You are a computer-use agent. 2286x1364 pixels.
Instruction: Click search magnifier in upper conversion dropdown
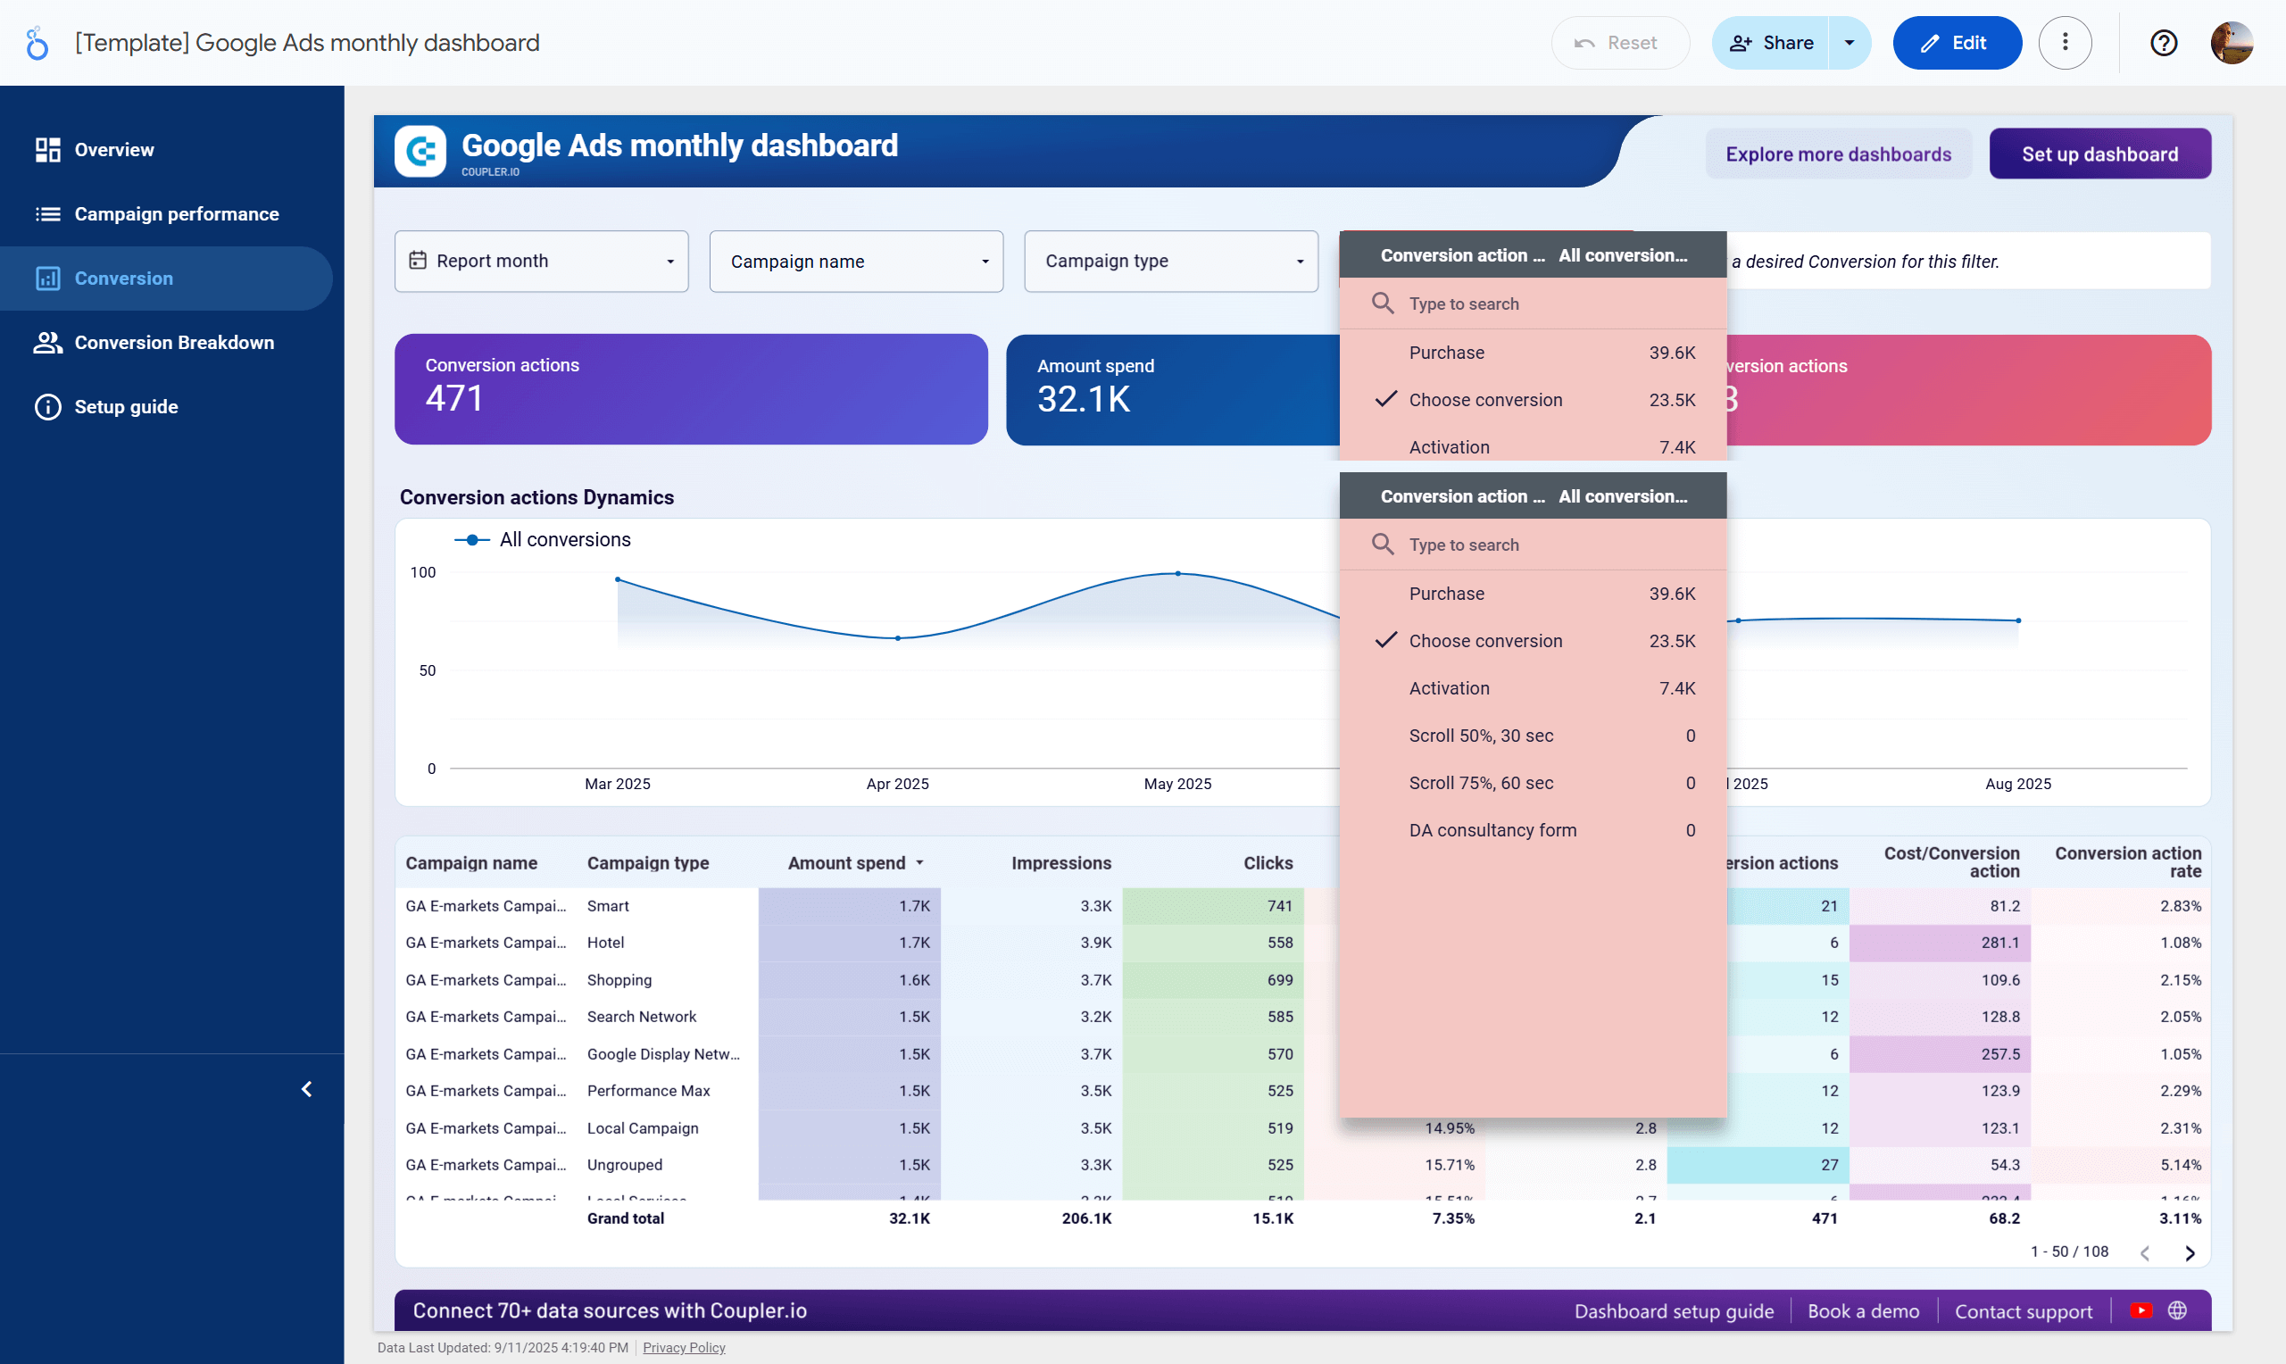coord(1383,304)
